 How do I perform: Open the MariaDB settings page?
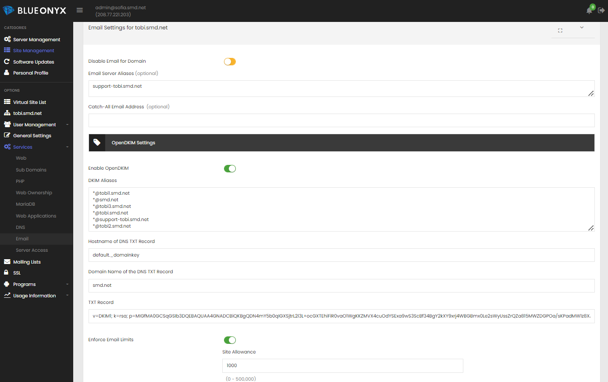25,204
